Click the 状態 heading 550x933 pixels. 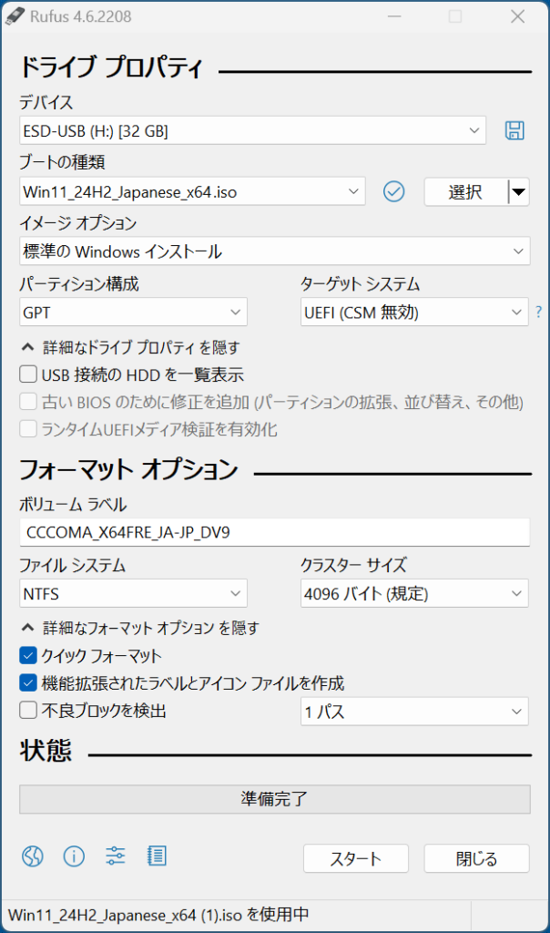pos(46,751)
